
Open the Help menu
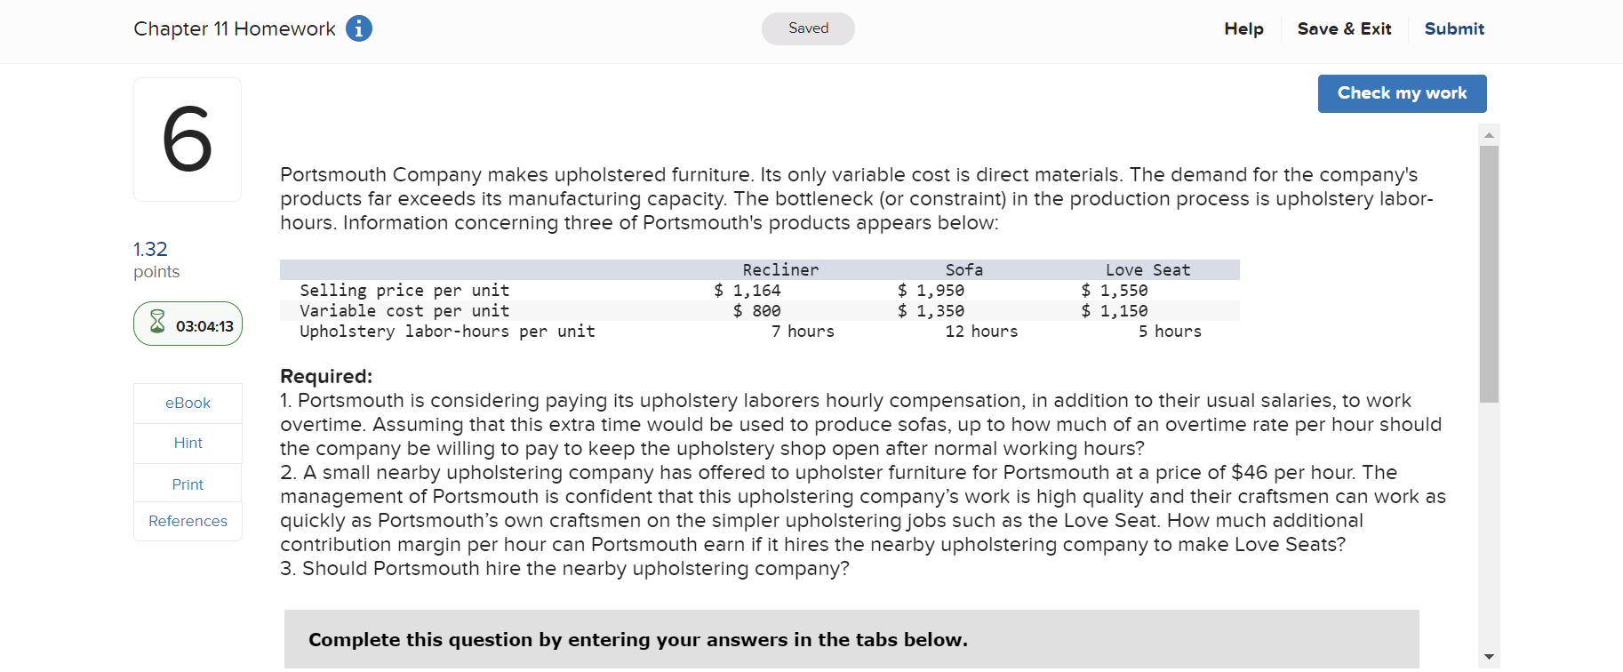click(x=1243, y=28)
